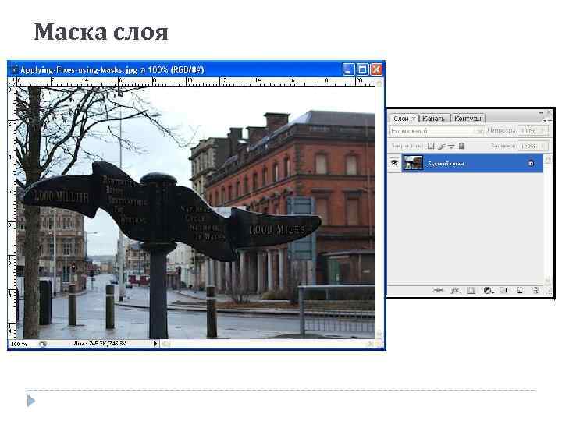
Task: Click the ruler origin corner box
Action: [x=12, y=82]
